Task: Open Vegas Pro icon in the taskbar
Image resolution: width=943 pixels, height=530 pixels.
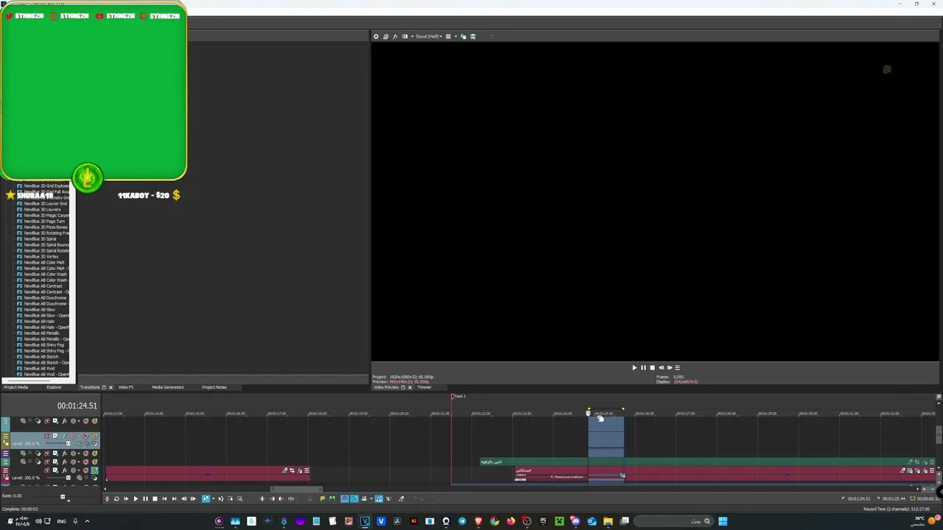Action: click(x=365, y=521)
